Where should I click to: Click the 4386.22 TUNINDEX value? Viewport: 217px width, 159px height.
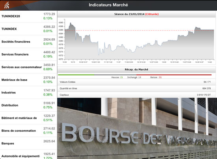(49, 27)
